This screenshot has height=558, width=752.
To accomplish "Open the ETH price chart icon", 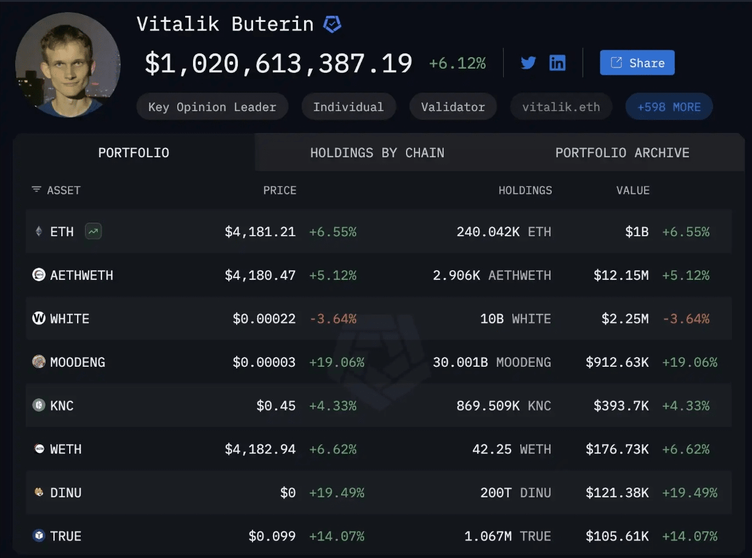I will [93, 231].
